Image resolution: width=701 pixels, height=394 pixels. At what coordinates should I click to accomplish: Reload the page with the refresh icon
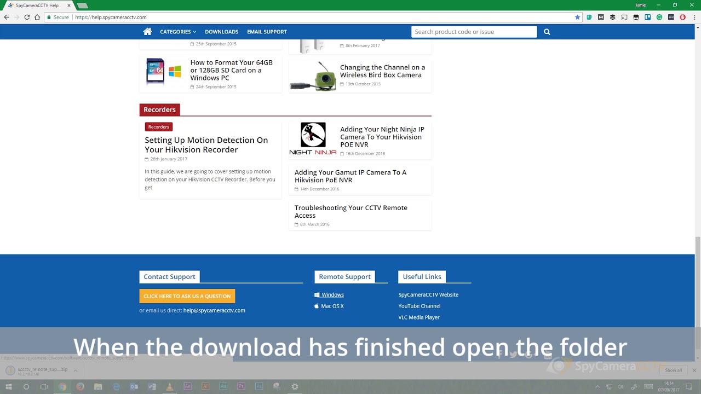click(27, 17)
